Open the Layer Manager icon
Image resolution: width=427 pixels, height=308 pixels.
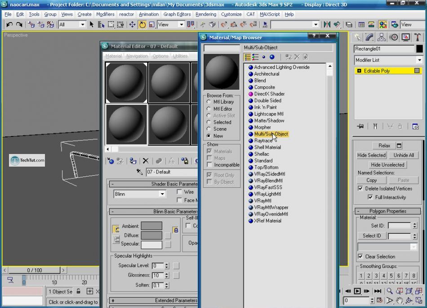point(349,25)
